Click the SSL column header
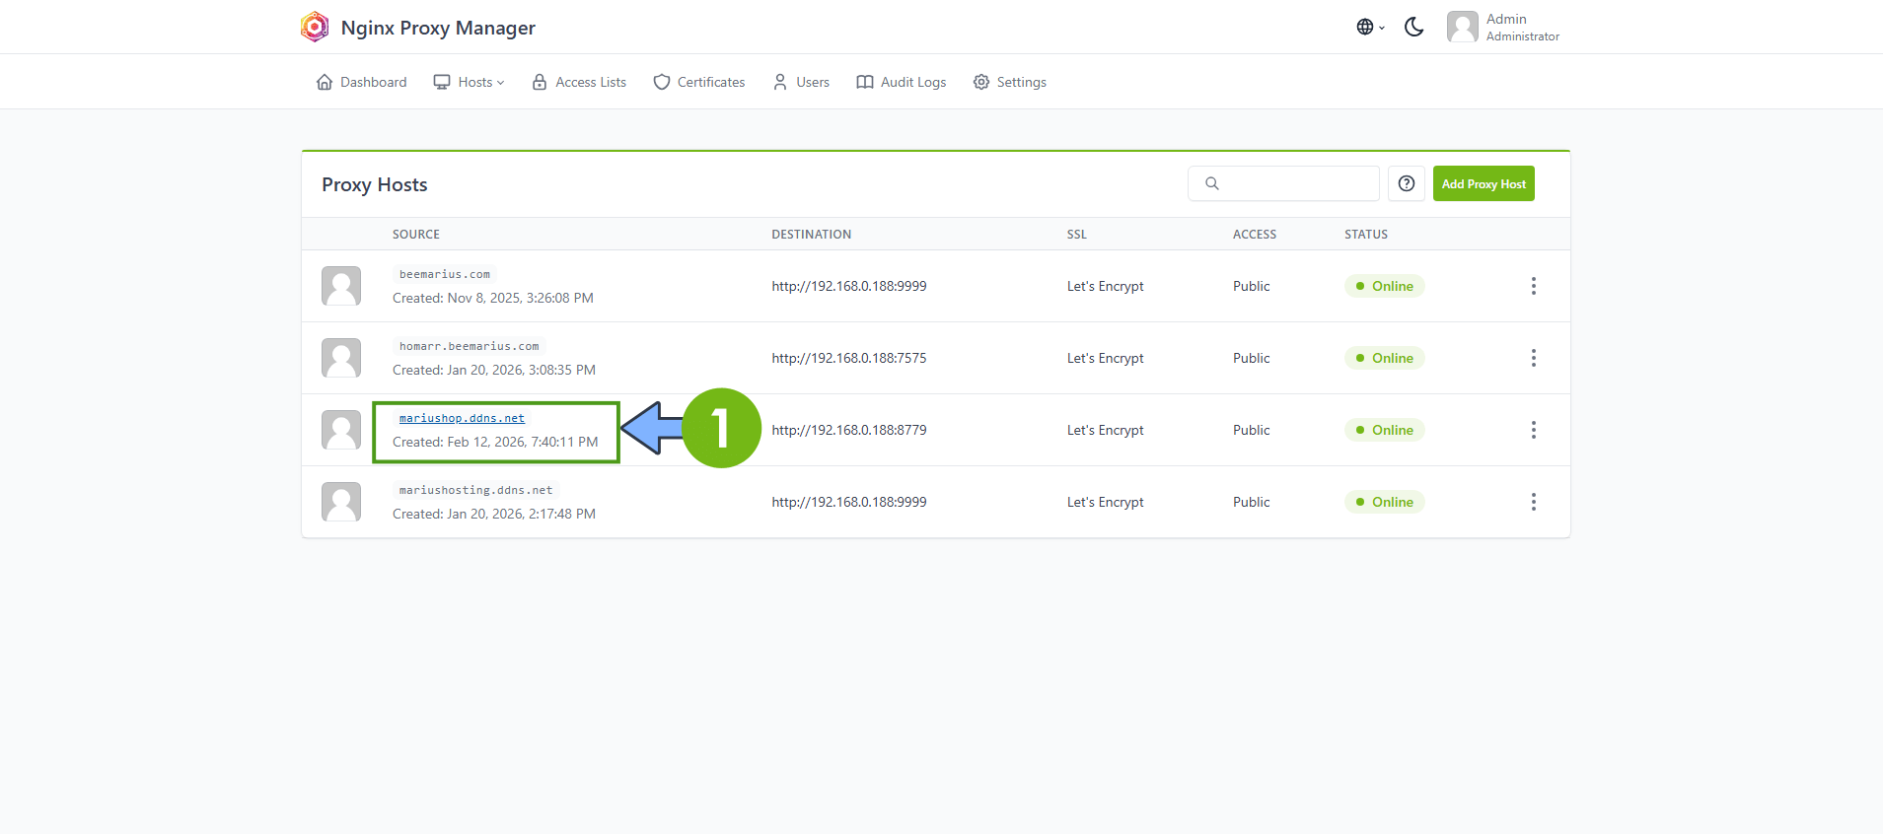 coord(1077,235)
